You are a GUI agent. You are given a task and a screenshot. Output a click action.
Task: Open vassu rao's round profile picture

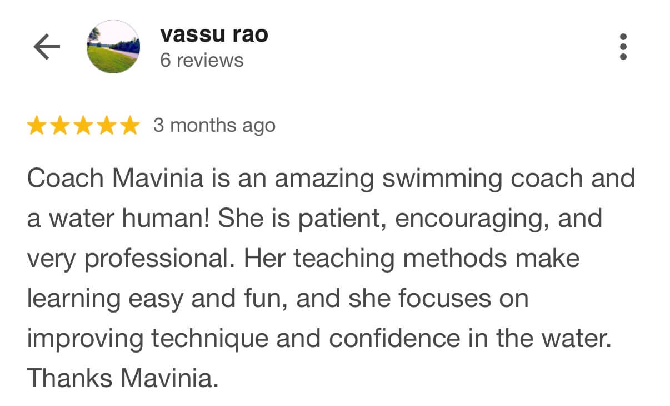[x=114, y=47]
